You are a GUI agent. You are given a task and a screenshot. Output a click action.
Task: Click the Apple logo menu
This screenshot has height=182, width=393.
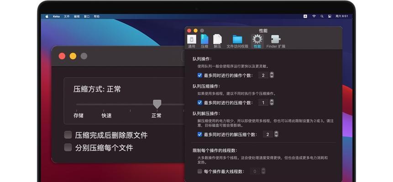pos(47,16)
